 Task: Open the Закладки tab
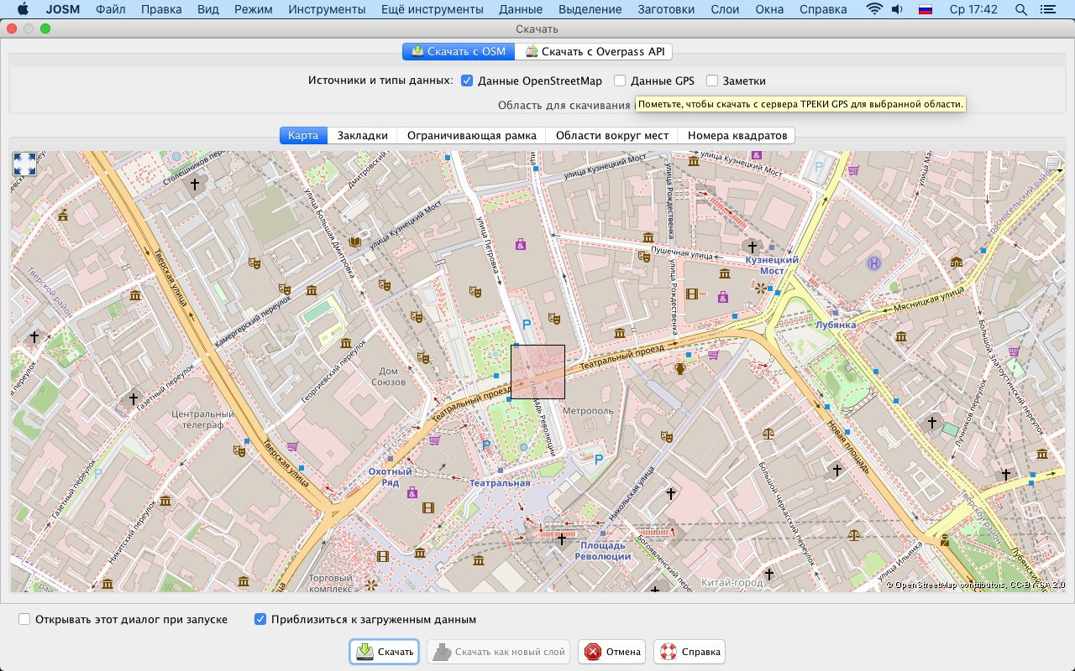point(362,135)
